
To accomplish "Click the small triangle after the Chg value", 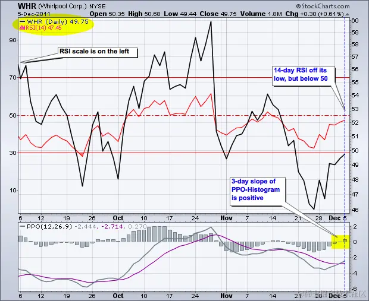I will pyautogui.click(x=348, y=14).
